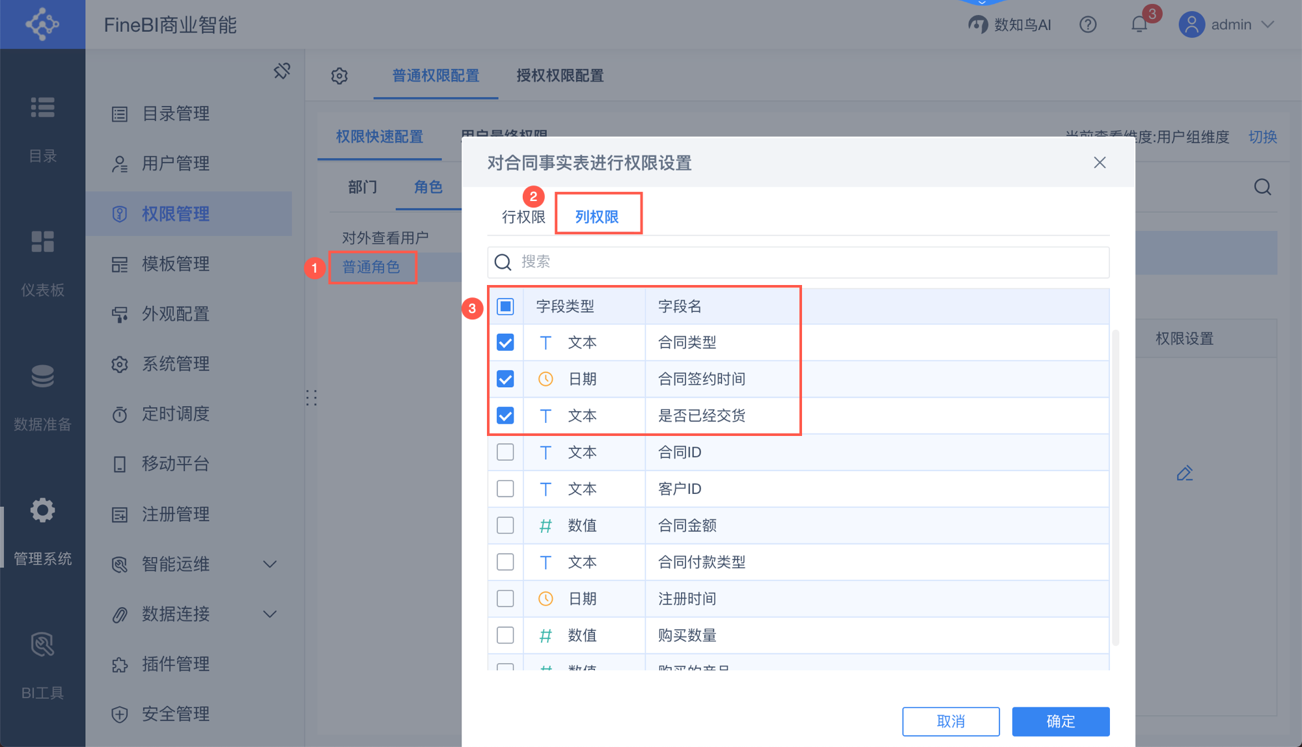Click the magnifier icon at right
Viewport: 1302px width, 747px height.
1262,187
